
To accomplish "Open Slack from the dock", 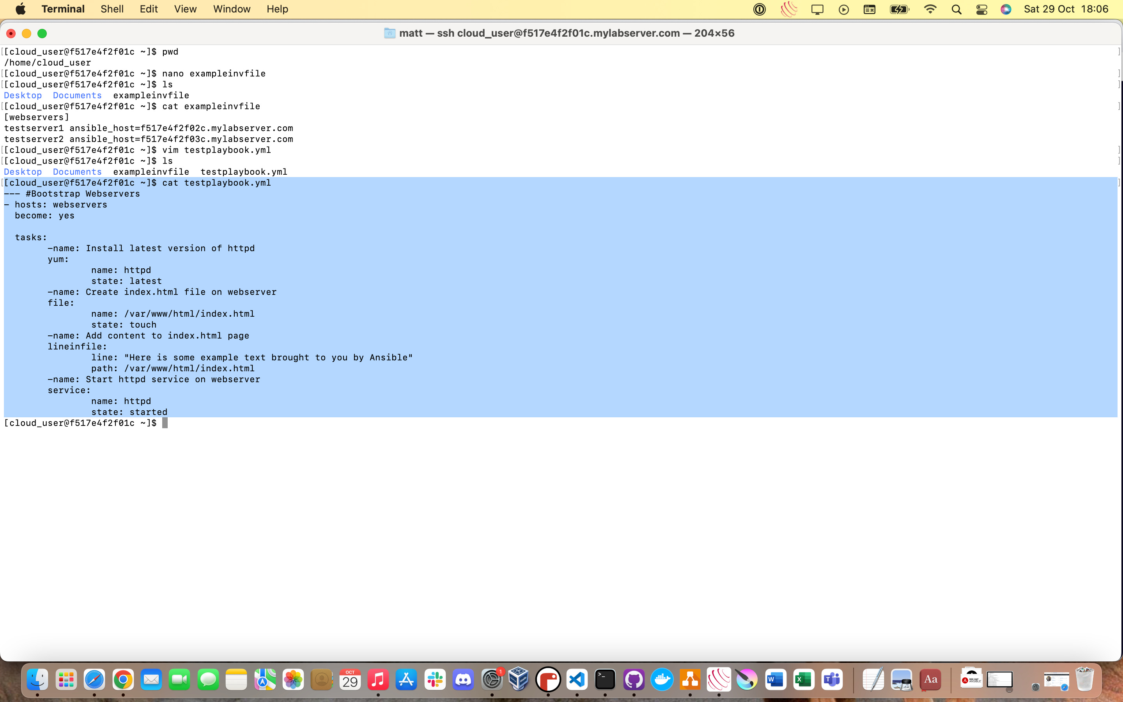I will click(435, 680).
